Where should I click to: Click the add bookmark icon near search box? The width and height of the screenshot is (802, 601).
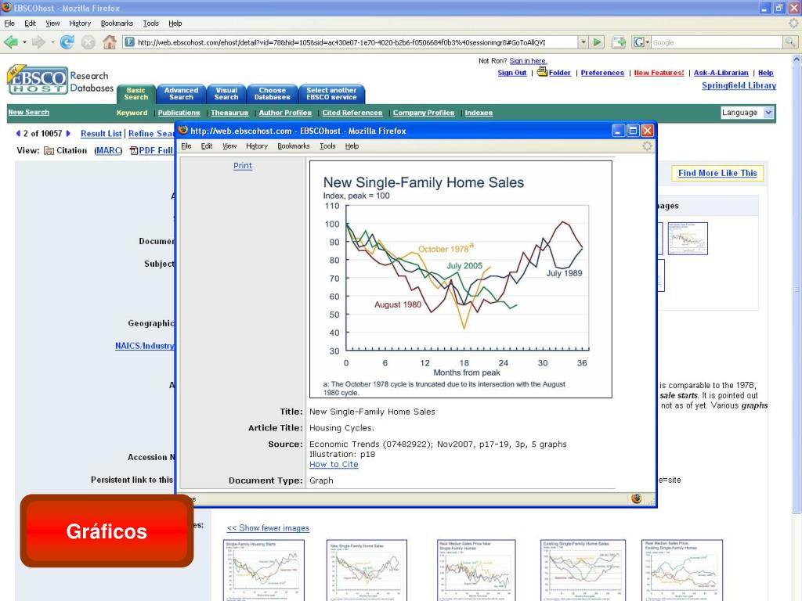tap(619, 42)
